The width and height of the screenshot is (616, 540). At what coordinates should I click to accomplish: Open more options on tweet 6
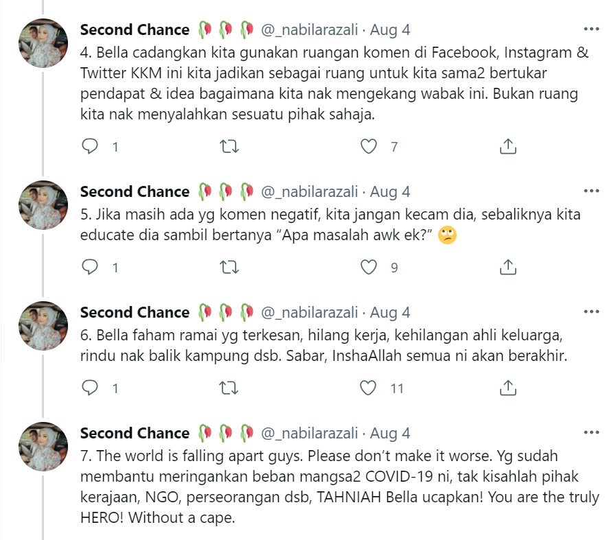(x=591, y=312)
